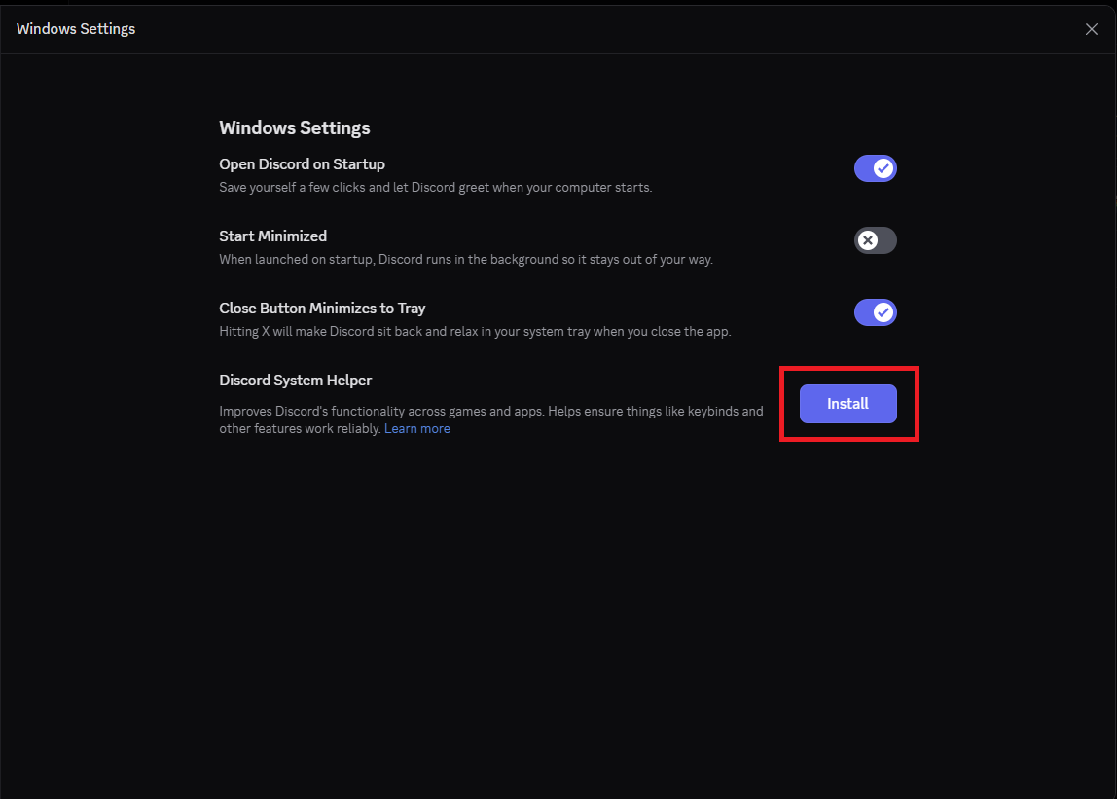Click the Windows Settings title bar text
The image size is (1117, 799).
point(76,29)
